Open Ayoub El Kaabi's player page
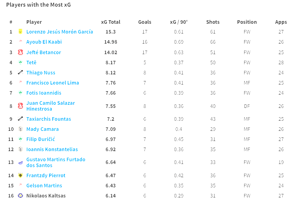The image size is (292, 199). pos(44,42)
